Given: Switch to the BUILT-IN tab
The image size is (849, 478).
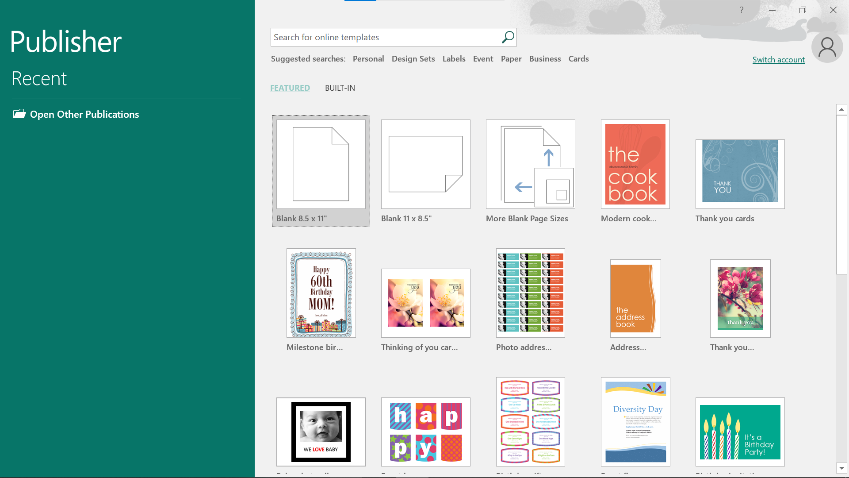Looking at the screenshot, I should 340,88.
